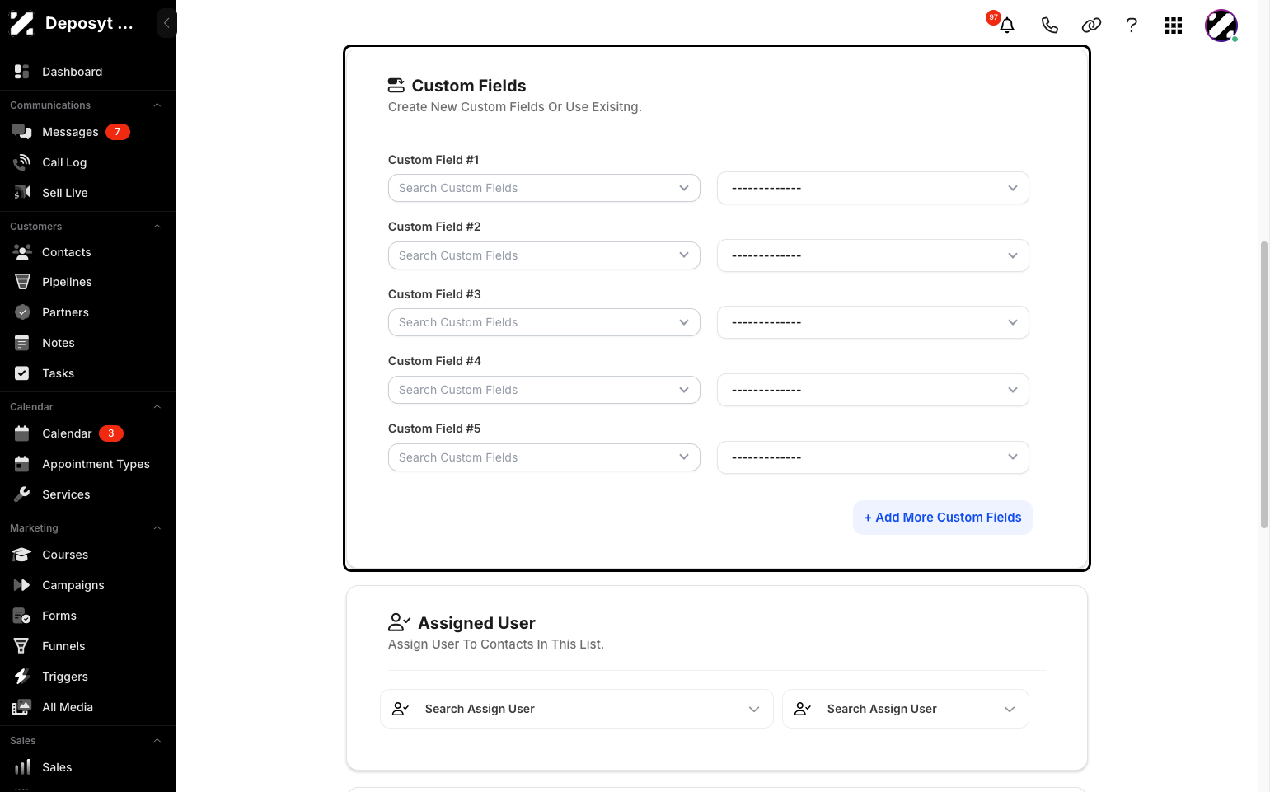Open Appointment Types menu label

pyautogui.click(x=96, y=464)
